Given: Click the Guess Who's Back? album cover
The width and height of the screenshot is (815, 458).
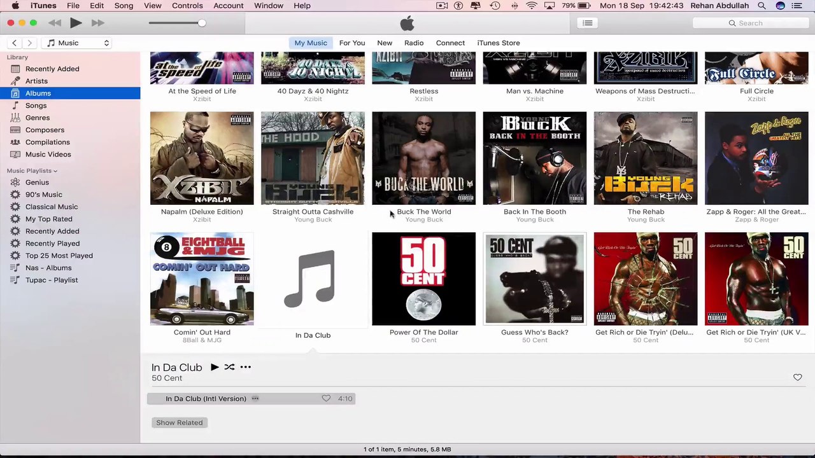Looking at the screenshot, I should [535, 279].
